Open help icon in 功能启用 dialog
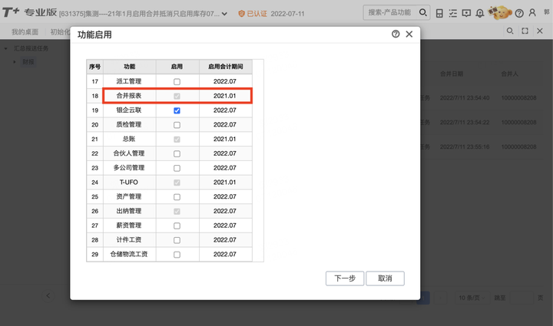This screenshot has width=553, height=326. 396,34
